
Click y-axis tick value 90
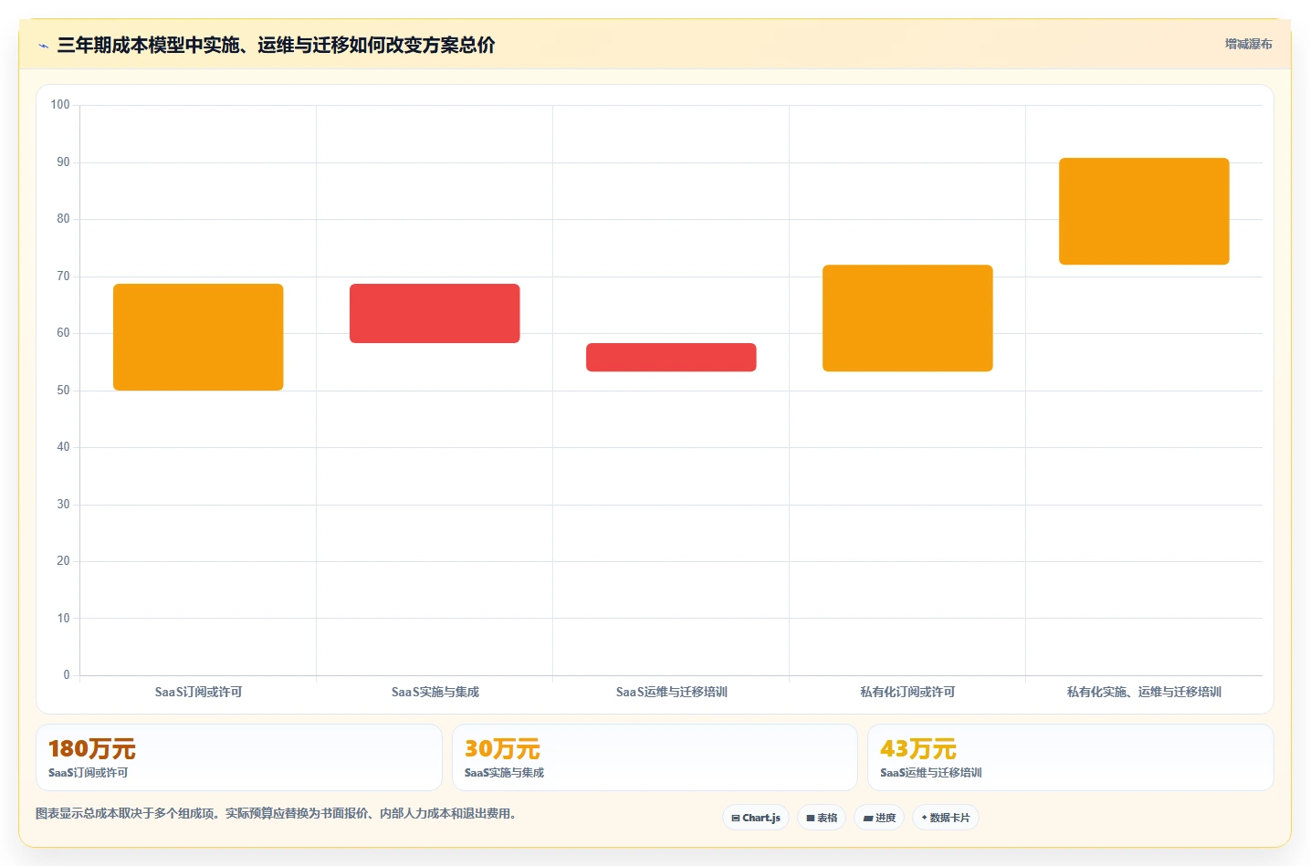pyautogui.click(x=63, y=162)
